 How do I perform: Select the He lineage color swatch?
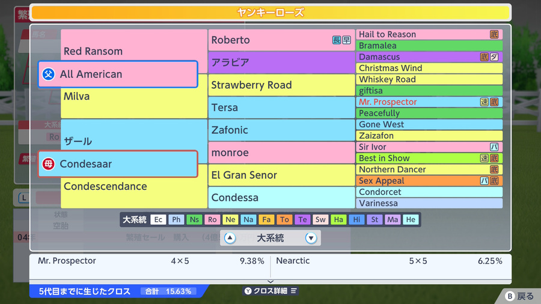click(x=411, y=219)
